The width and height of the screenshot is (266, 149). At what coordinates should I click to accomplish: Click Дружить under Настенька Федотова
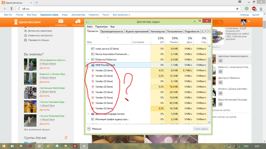[45, 96]
